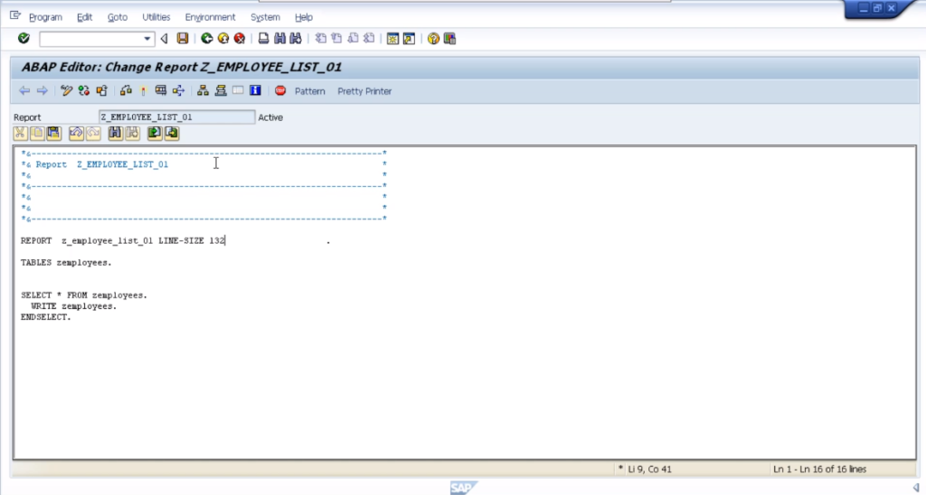Screen dimensions: 926x495
Task: Create a new session with the star window icon
Action: point(392,38)
